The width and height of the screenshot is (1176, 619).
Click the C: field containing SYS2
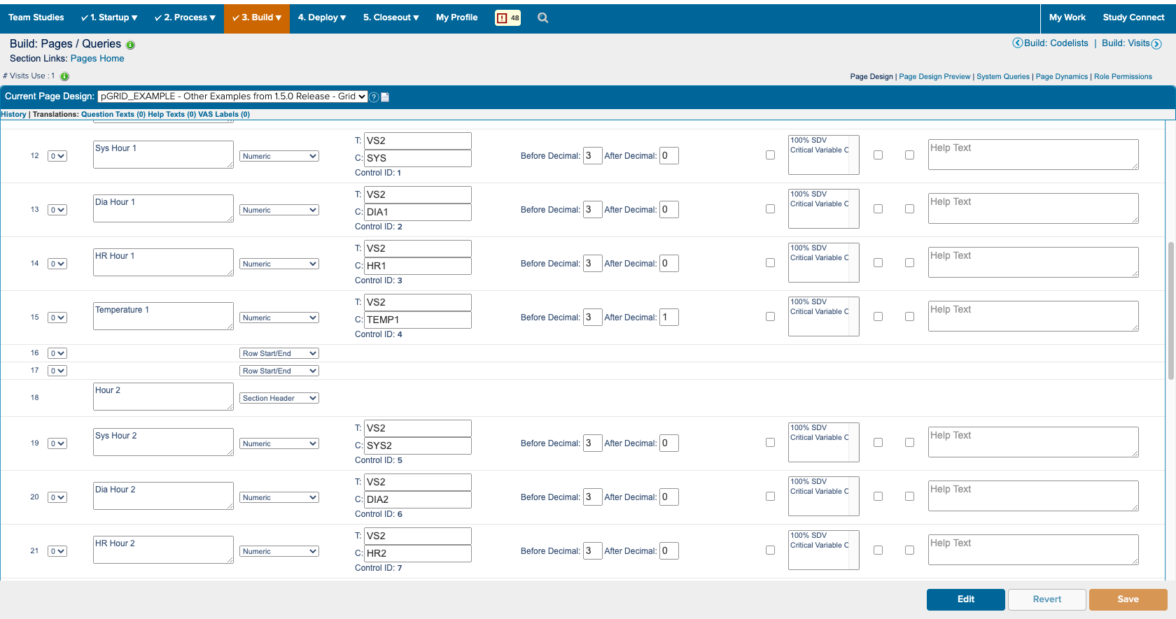(x=418, y=446)
